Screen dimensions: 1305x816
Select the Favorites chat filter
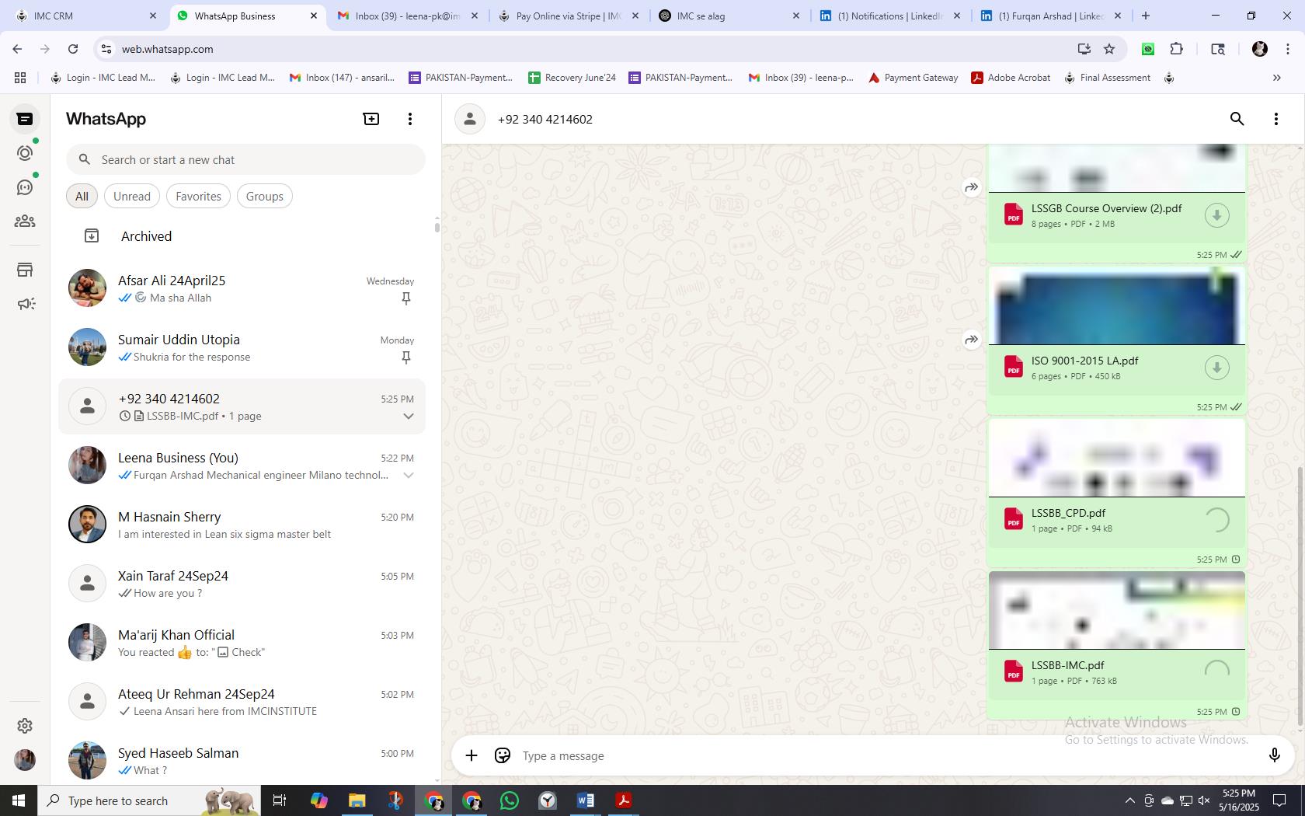click(x=198, y=196)
